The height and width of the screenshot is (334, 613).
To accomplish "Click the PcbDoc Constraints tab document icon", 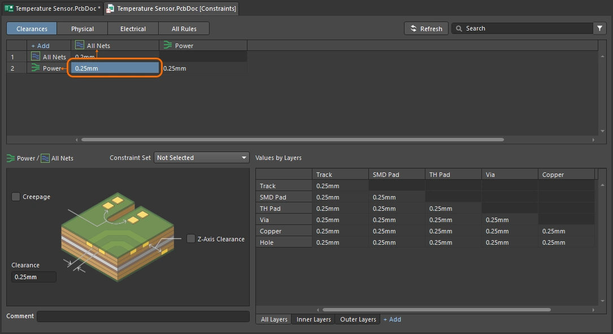I will tap(110, 8).
